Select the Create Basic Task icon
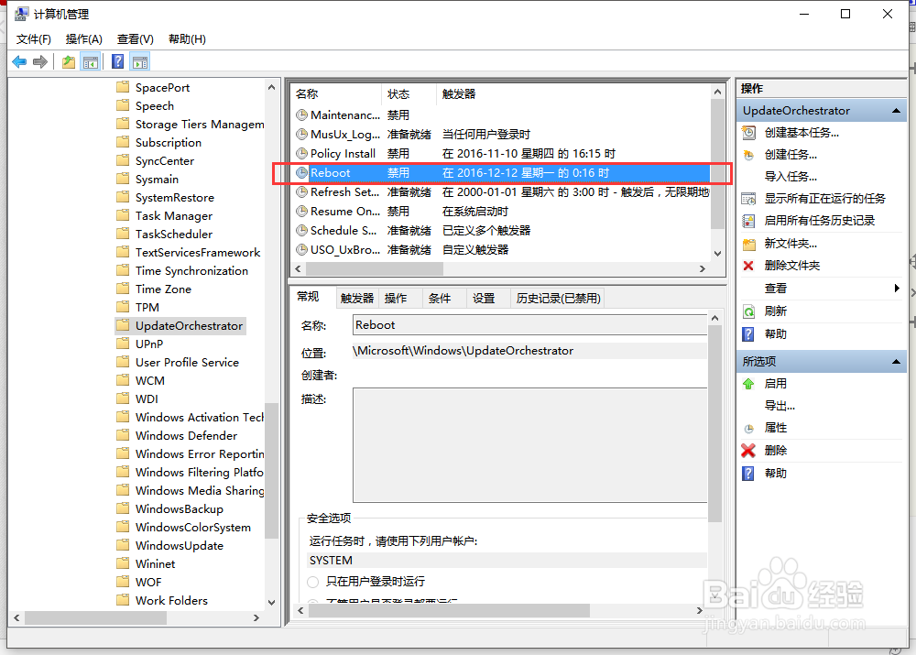Screen dimensions: 916x655 point(747,132)
